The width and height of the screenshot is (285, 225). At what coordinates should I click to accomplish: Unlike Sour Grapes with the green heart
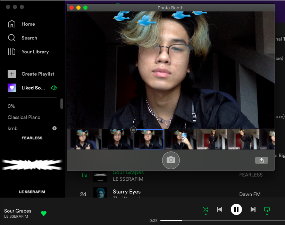44,214
